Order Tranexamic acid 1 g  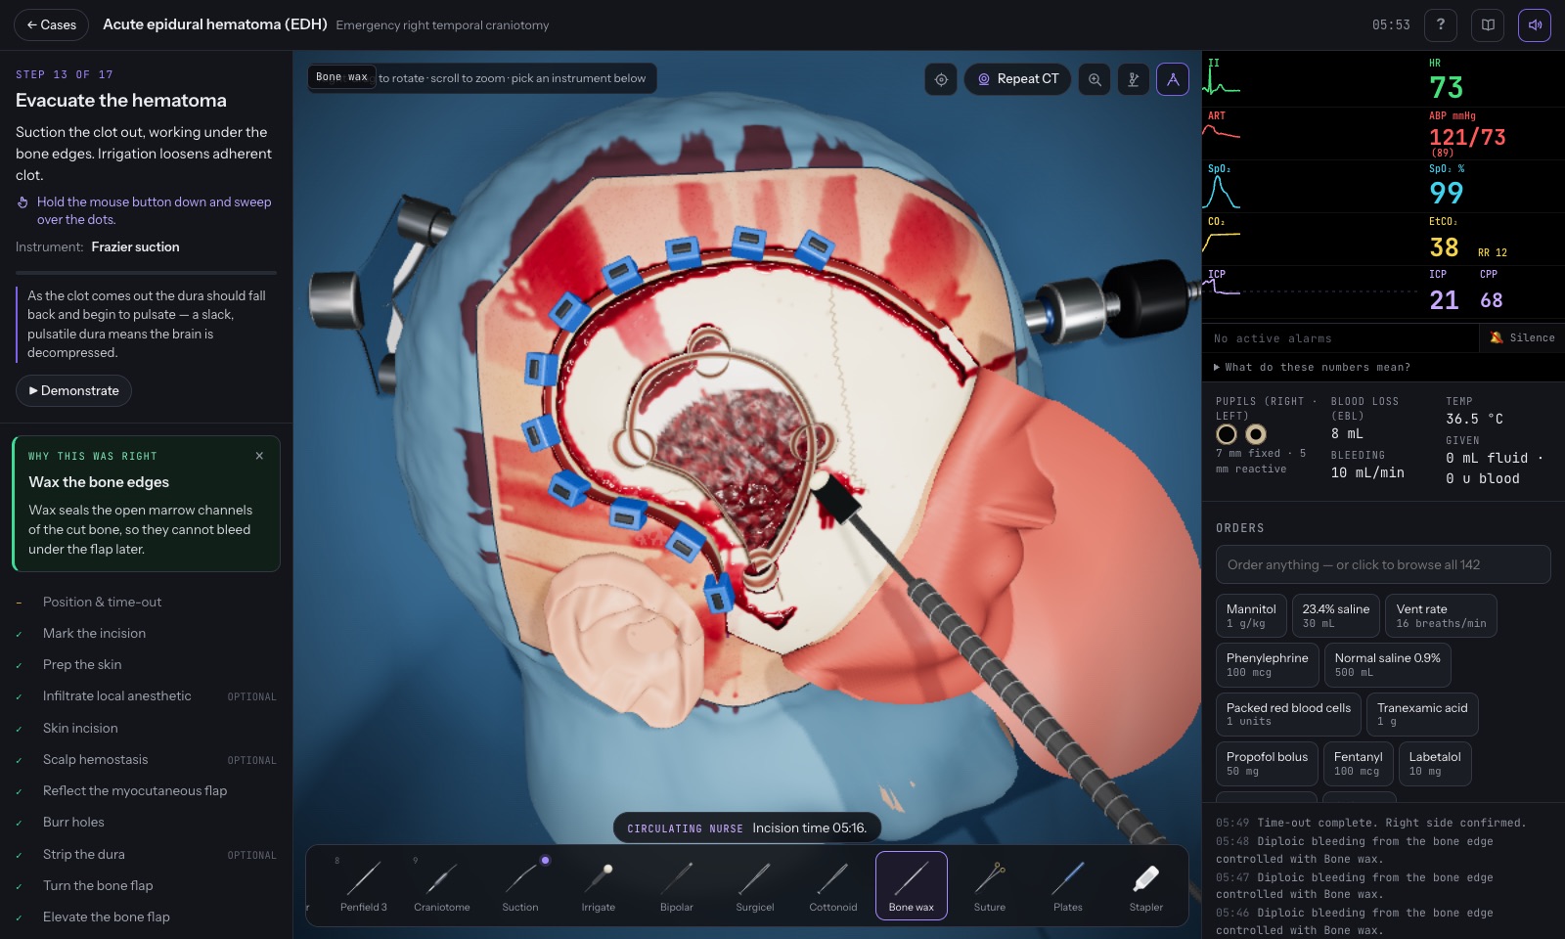(1422, 714)
